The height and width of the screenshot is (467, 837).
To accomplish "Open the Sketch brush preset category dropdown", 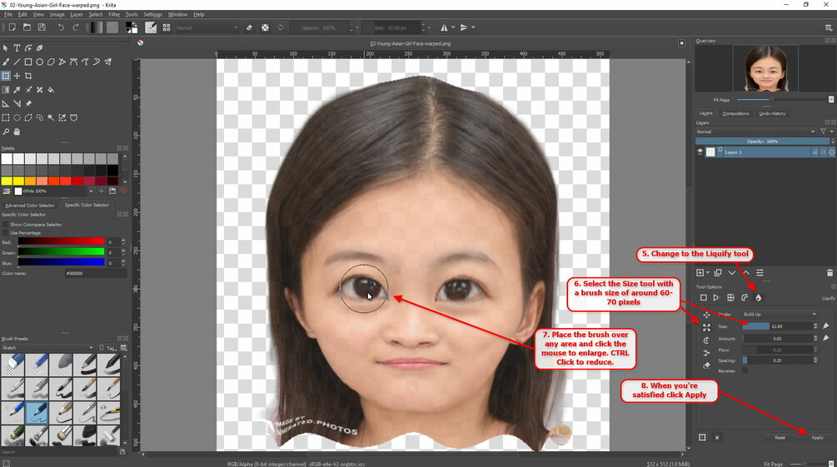I will point(47,347).
